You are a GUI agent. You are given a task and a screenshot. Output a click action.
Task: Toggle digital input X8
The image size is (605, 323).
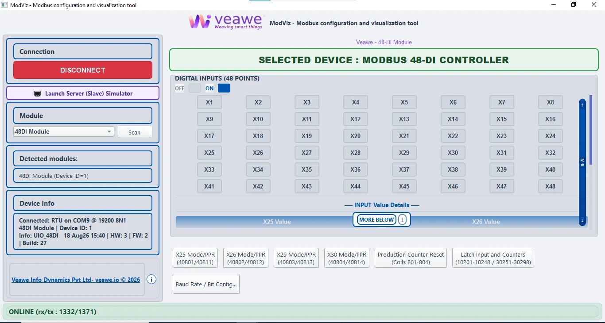pos(551,102)
